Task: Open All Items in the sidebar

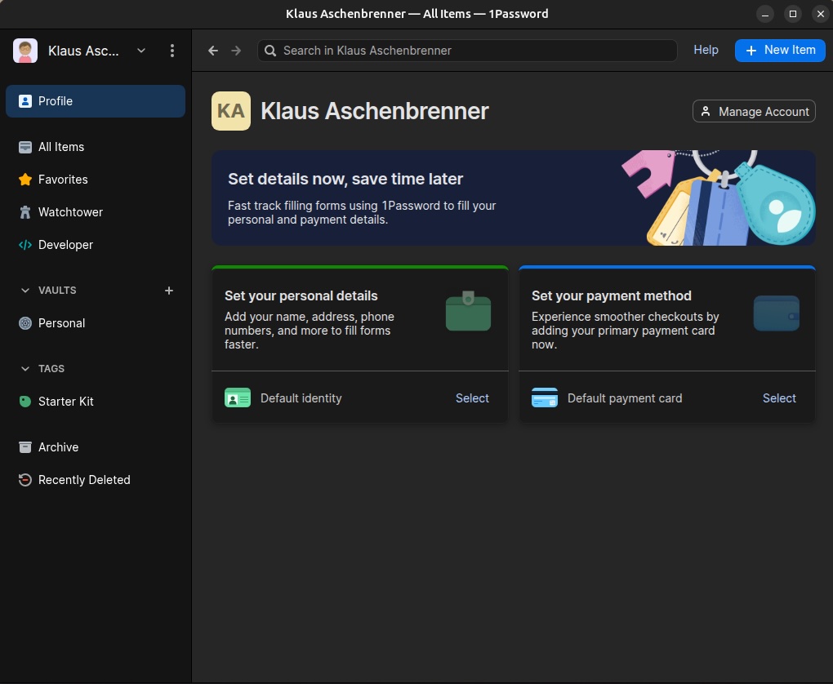Action: [x=96, y=147]
